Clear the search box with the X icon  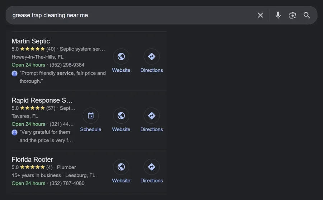(x=261, y=15)
